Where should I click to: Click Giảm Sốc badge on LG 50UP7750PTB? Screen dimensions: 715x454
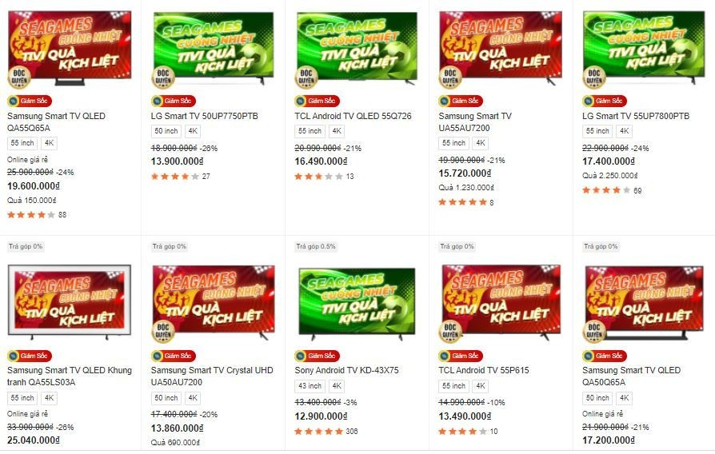(x=174, y=101)
